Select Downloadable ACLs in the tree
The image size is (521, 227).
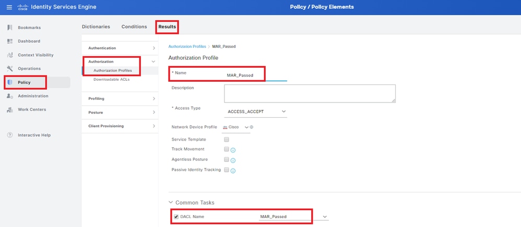tap(111, 80)
